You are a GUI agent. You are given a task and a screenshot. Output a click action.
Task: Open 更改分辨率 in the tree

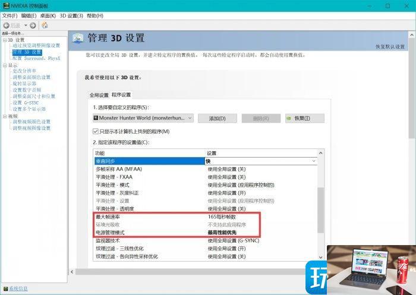24,71
